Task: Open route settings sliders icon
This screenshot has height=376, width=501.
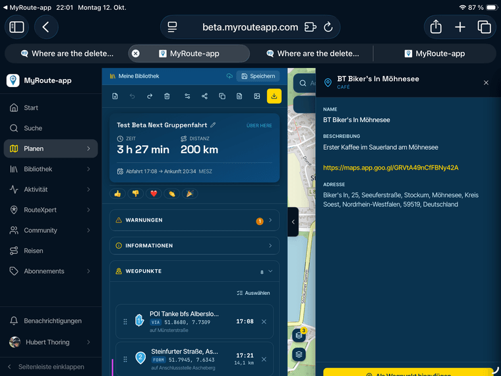Action: tap(187, 96)
